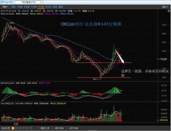
Task: Switch to 1分钟 timeframe tab
Action: click(x=19, y=7)
